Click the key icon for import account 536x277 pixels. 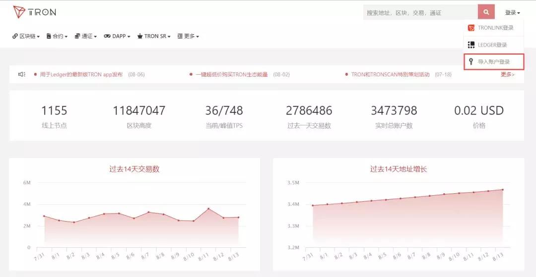click(470, 62)
